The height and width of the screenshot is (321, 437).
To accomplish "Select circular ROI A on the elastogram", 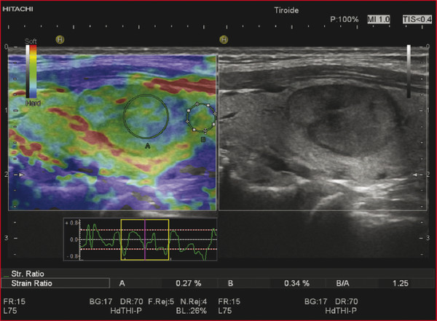I will [x=146, y=115].
